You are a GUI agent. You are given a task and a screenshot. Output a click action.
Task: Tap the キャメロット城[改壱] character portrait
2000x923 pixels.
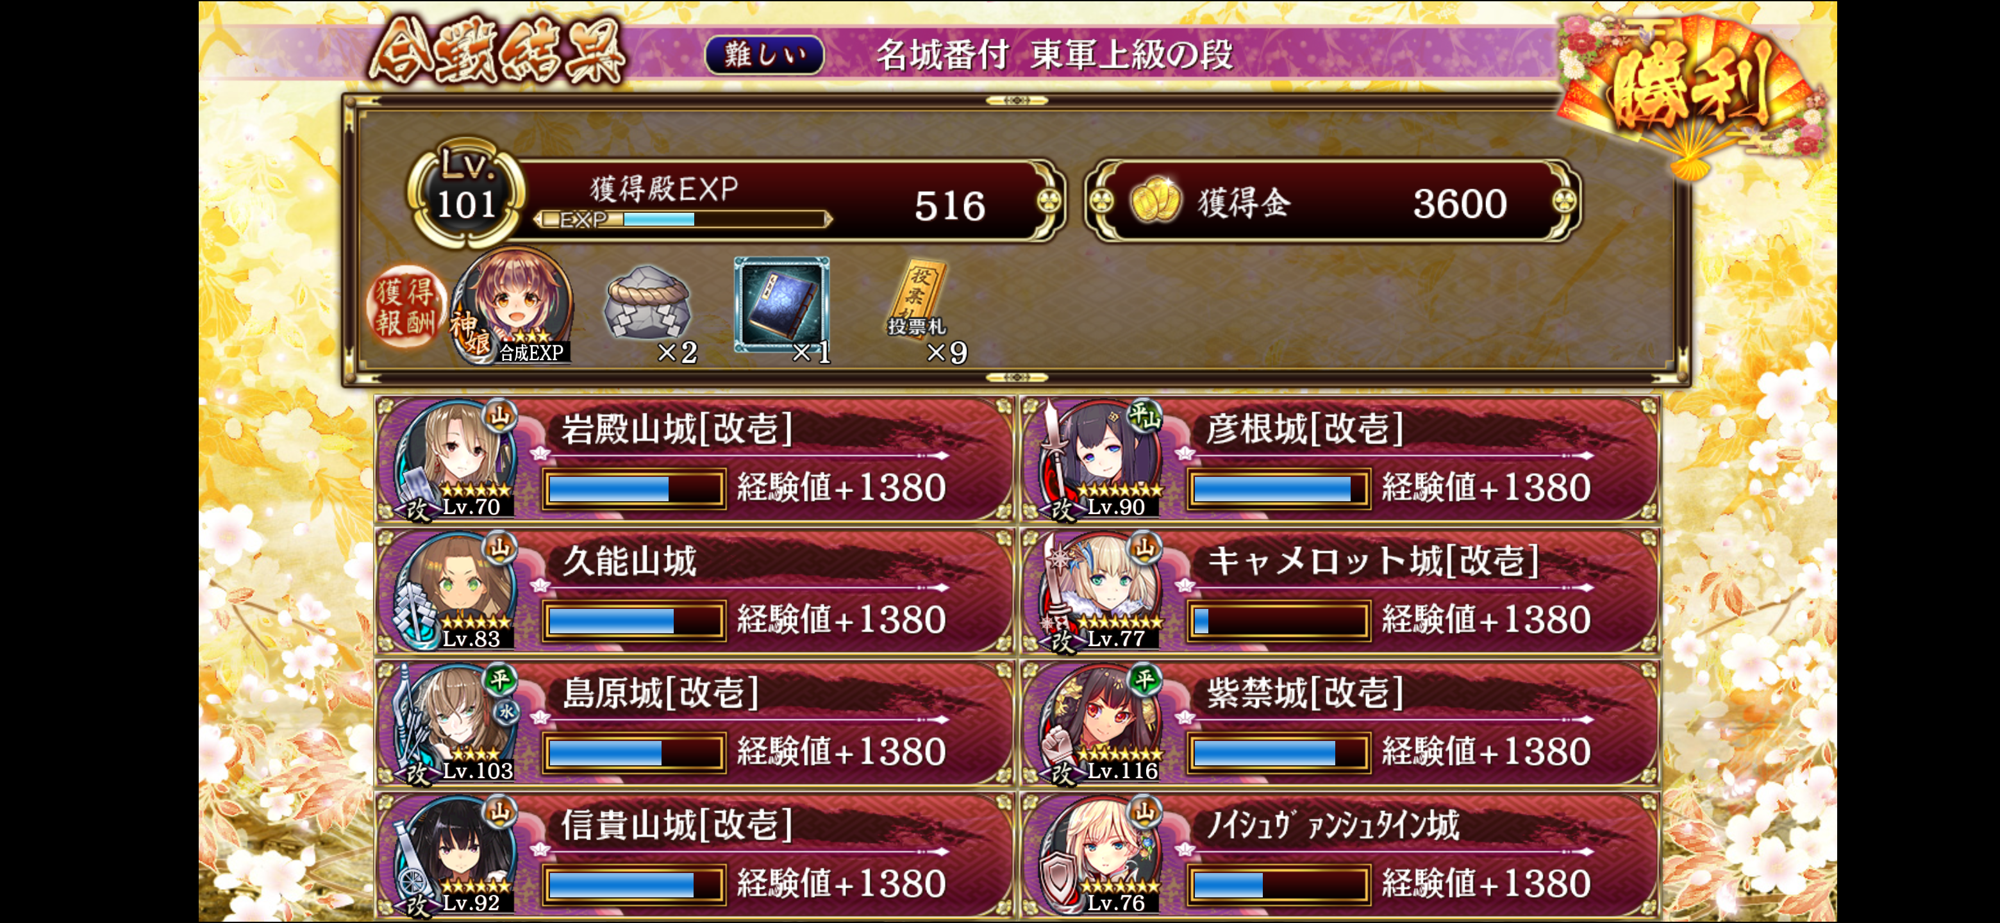click(1102, 592)
